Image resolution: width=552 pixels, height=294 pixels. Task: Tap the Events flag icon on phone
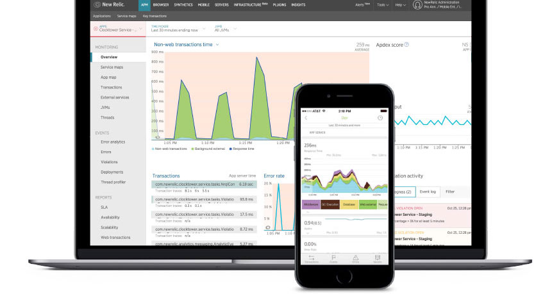[333, 259]
